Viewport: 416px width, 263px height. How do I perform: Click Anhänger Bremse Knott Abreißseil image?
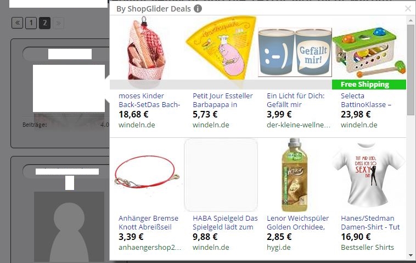(147, 172)
